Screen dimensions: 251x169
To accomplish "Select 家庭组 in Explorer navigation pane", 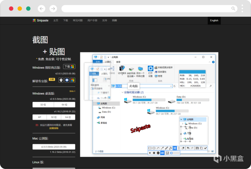I will click(x=102, y=123).
